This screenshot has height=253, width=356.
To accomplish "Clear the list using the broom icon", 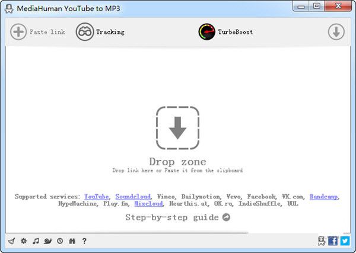I will coord(12,241).
